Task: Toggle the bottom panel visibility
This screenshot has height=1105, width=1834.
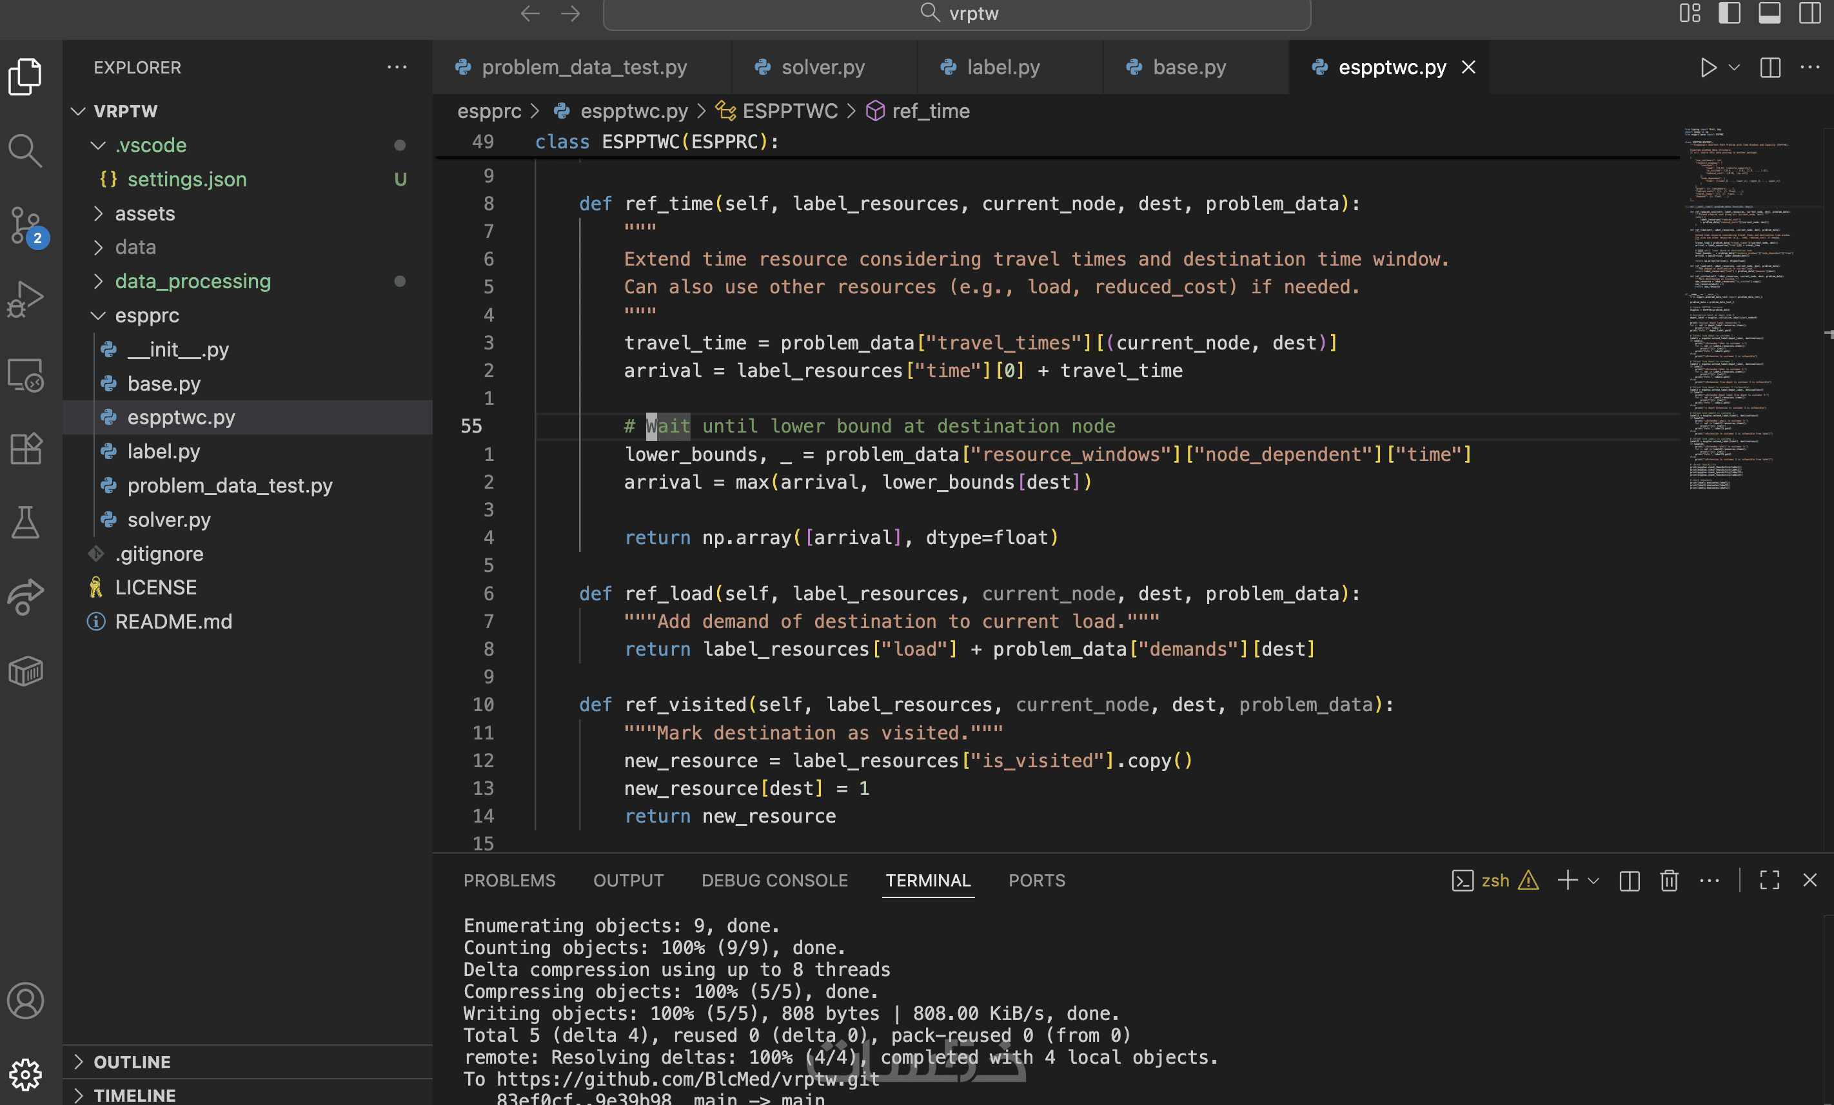Action: coord(1770,14)
